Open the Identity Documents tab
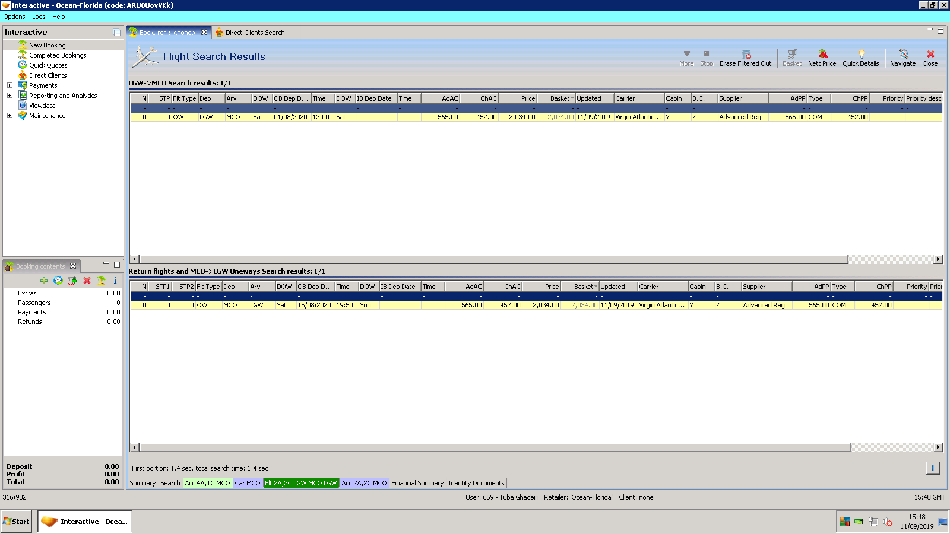The height and width of the screenshot is (534, 950). pyautogui.click(x=476, y=484)
